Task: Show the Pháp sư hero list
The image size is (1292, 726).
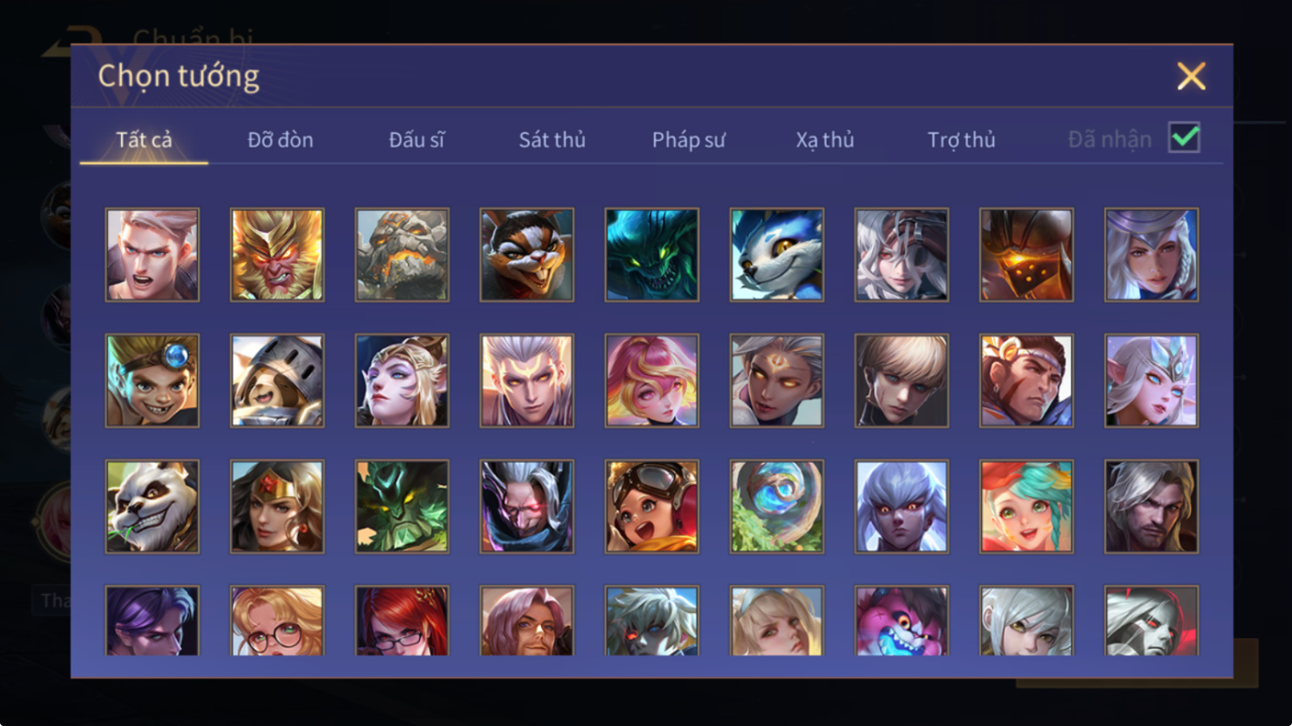Action: [688, 139]
